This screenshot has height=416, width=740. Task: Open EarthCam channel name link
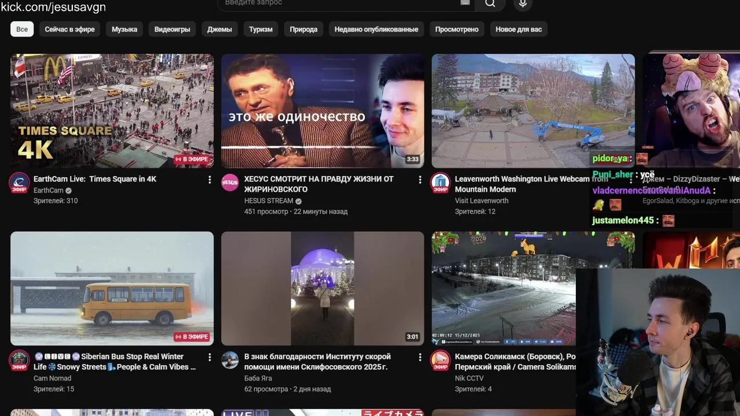(x=49, y=191)
